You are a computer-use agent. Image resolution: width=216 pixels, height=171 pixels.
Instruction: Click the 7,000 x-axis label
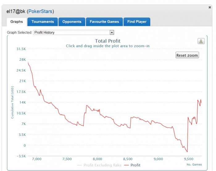point(37,159)
